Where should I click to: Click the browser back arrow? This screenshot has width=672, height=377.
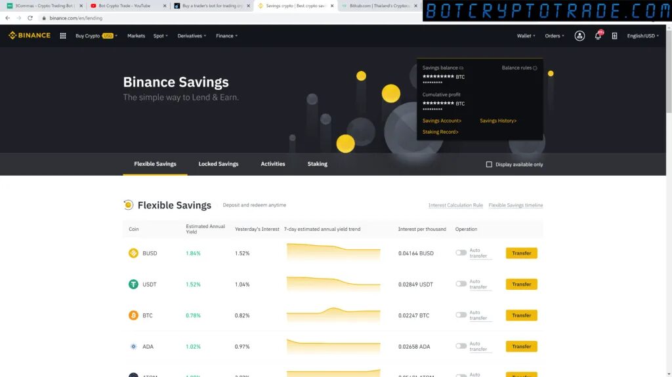coord(8,18)
